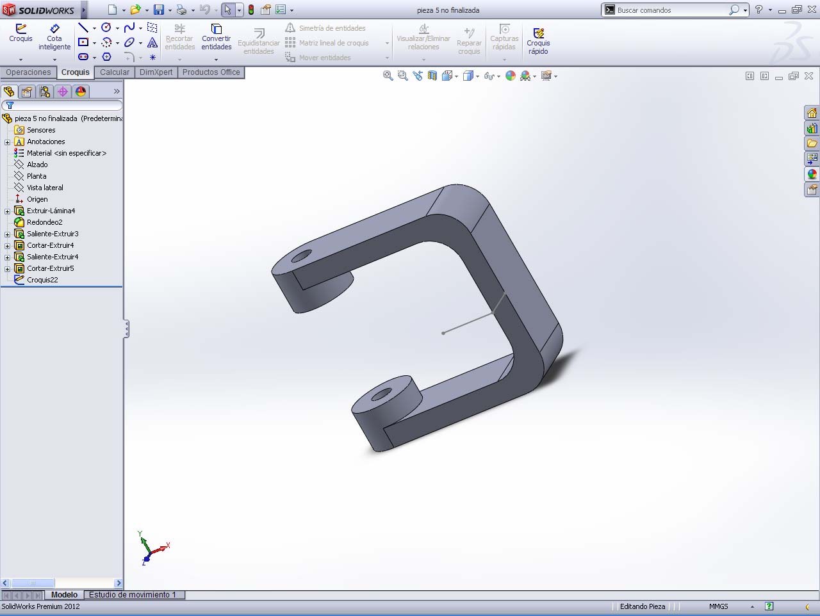This screenshot has height=616, width=820.
Task: Click the Buscar comandos search field
Action: click(671, 10)
